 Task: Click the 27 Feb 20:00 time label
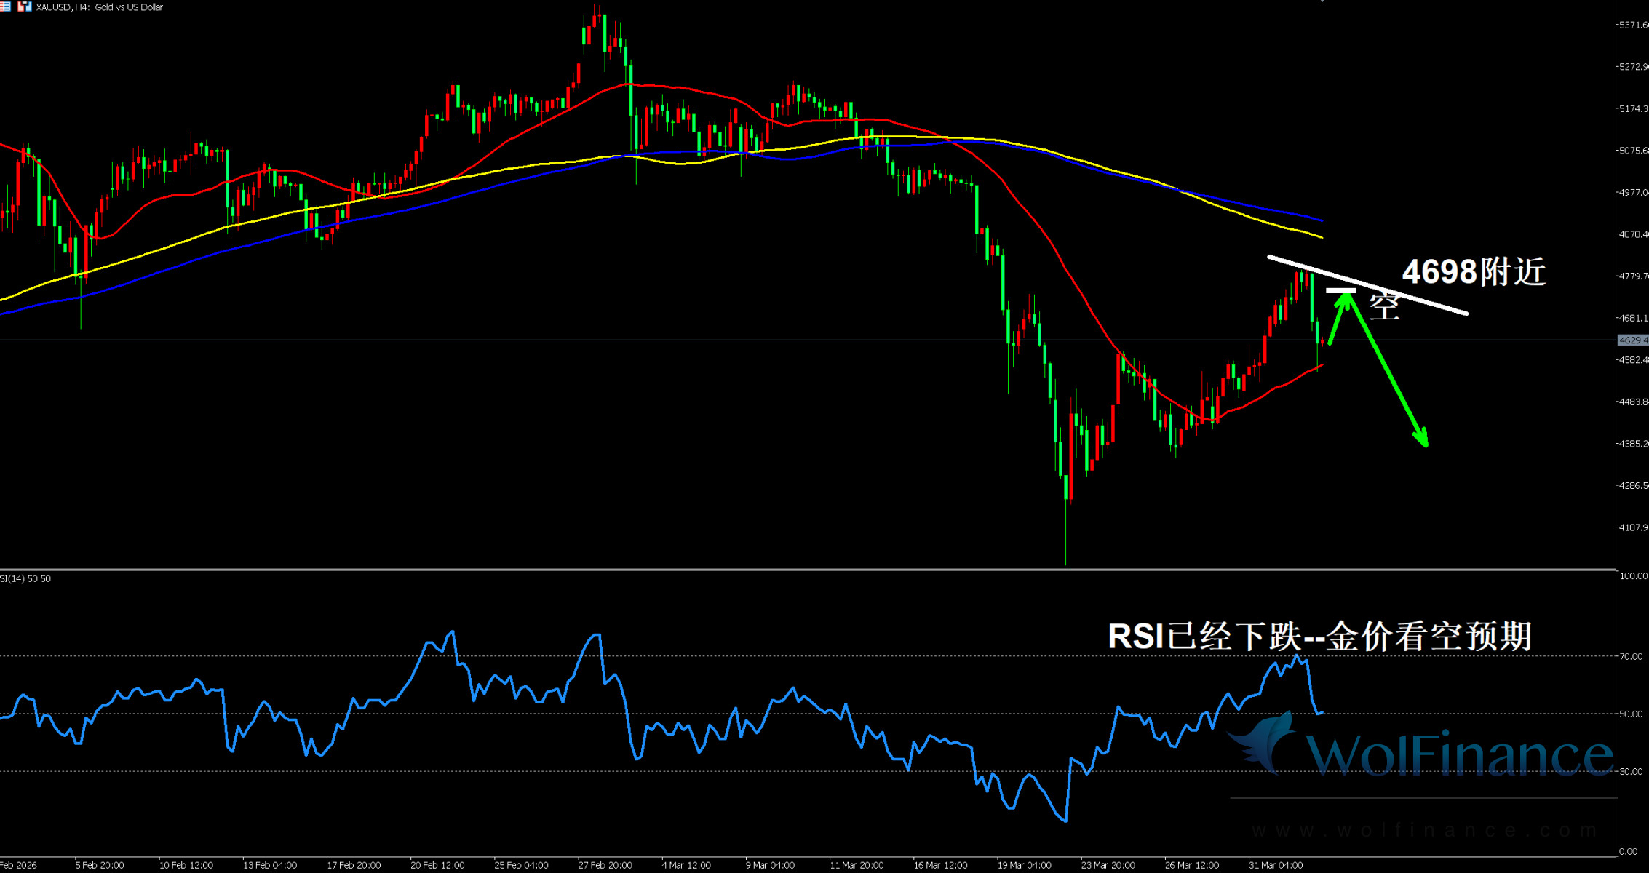[605, 865]
